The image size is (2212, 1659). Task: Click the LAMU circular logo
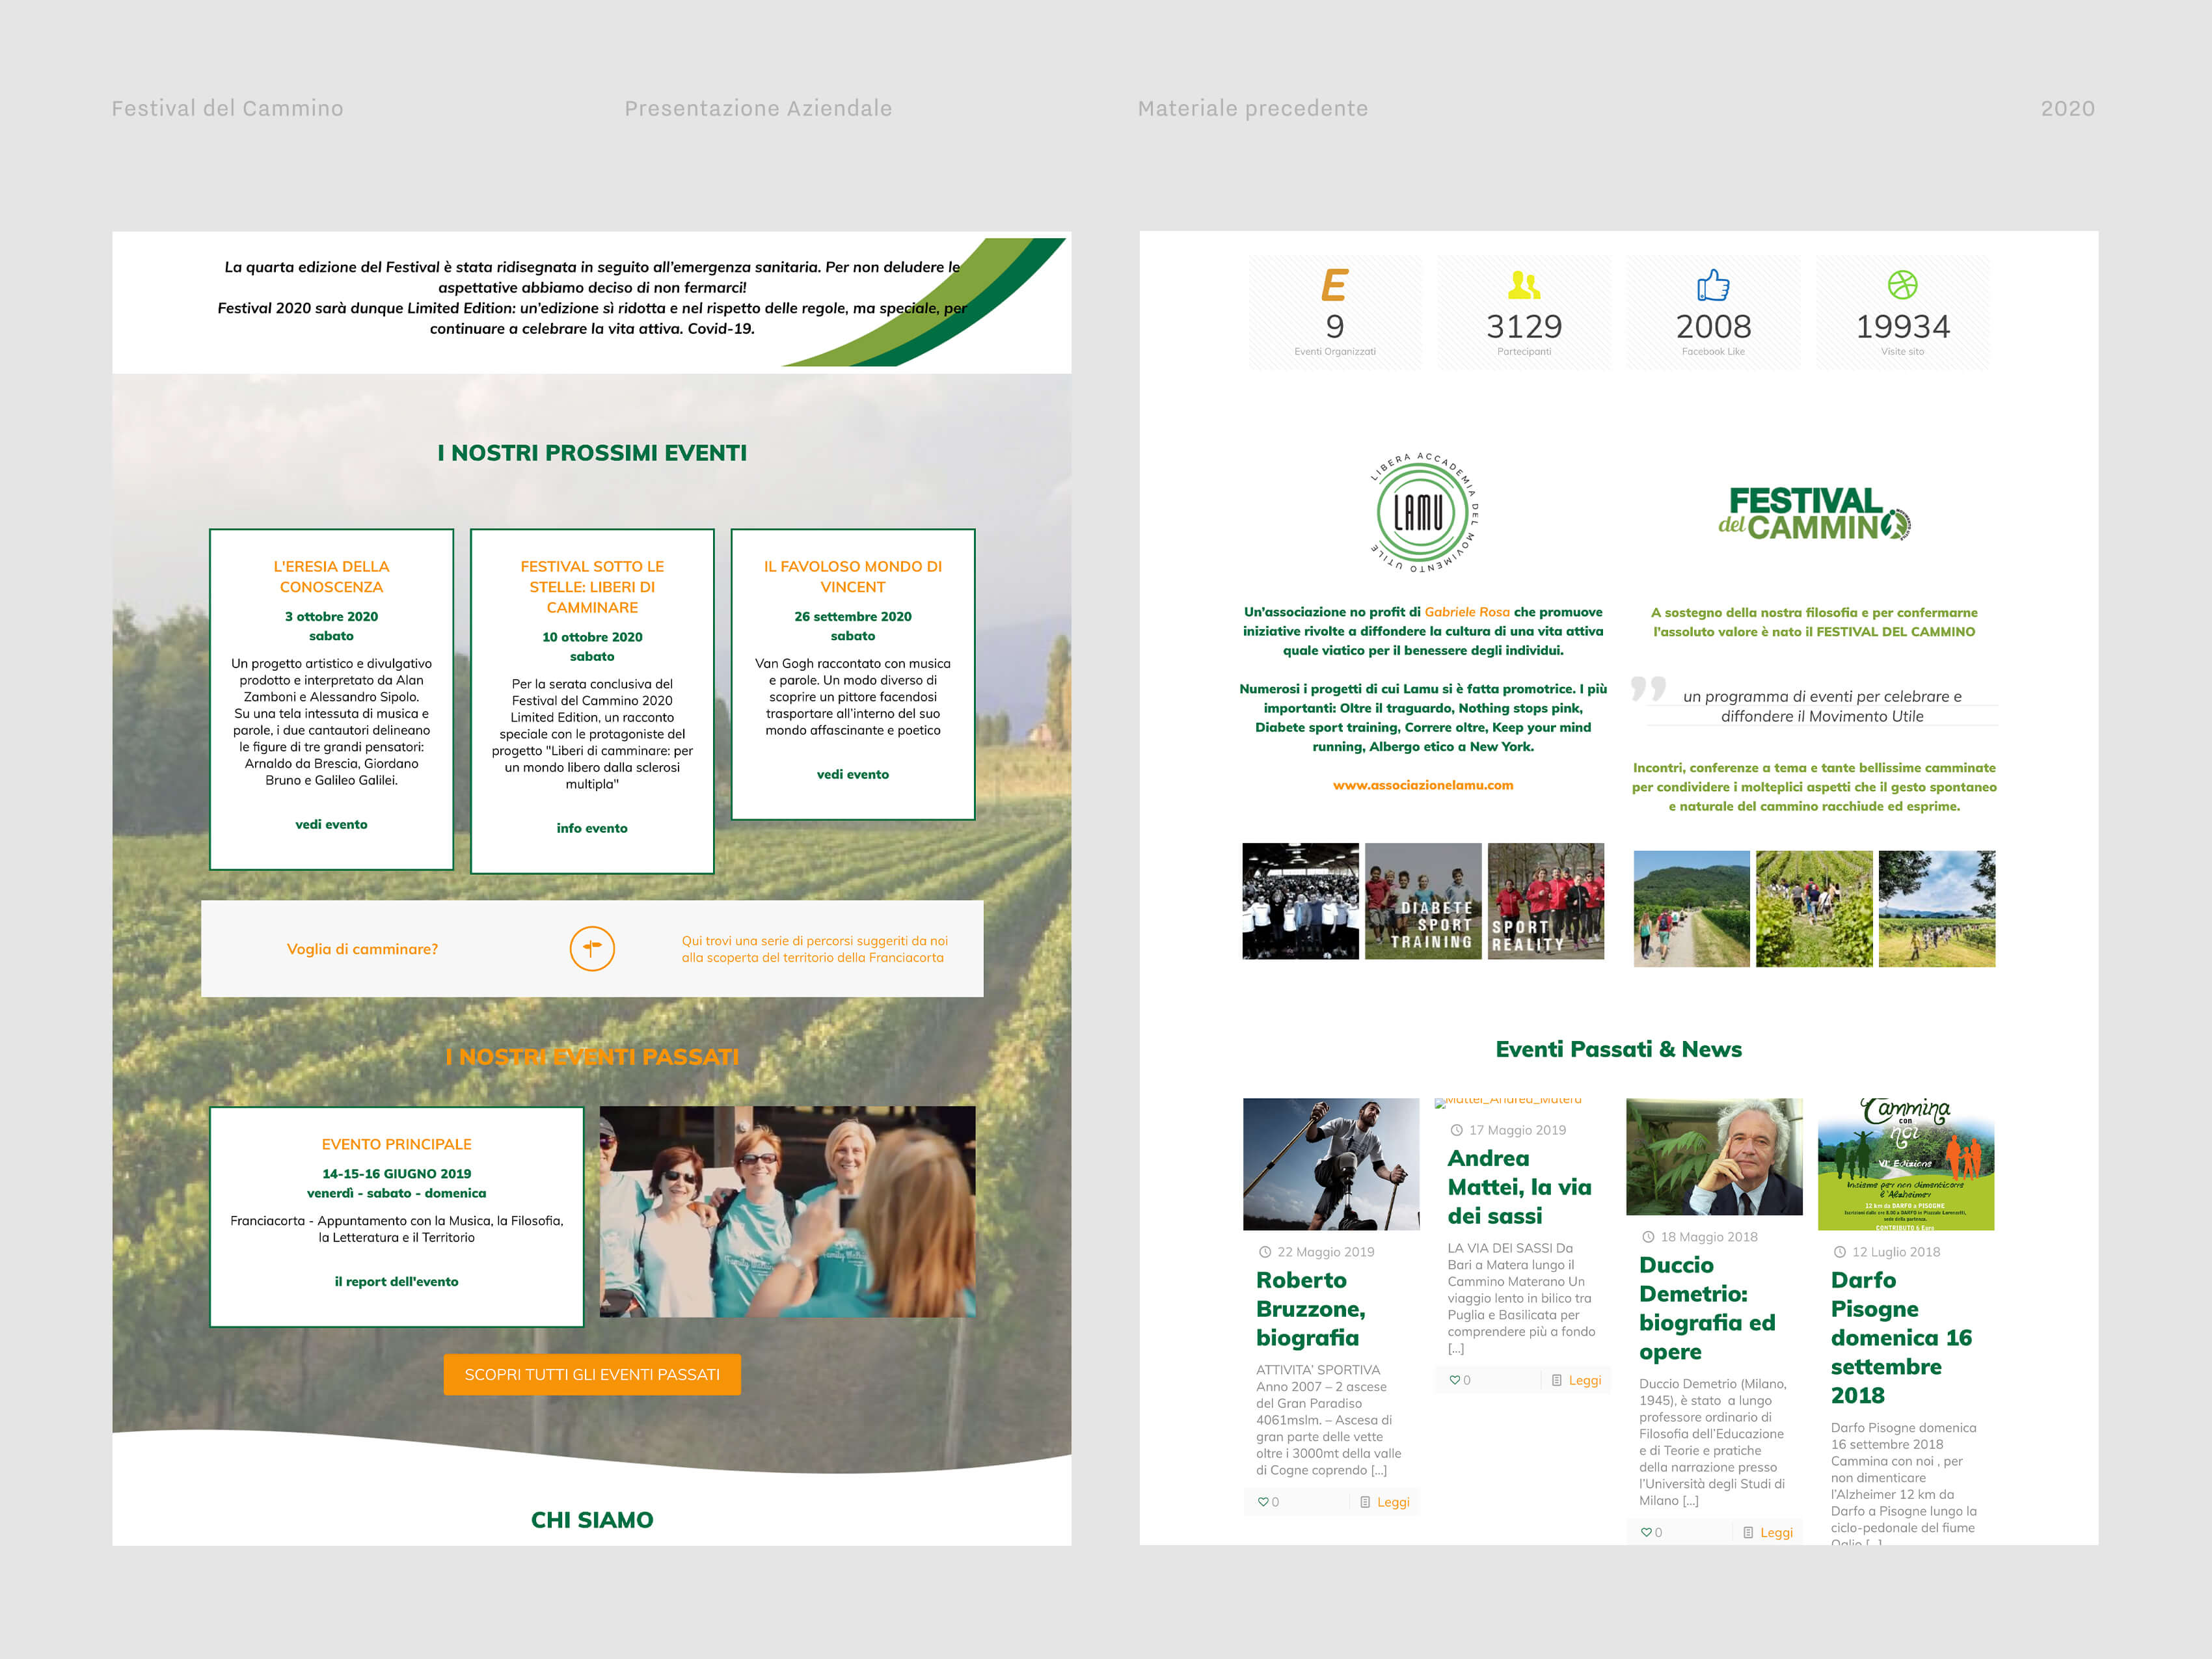tap(1423, 512)
